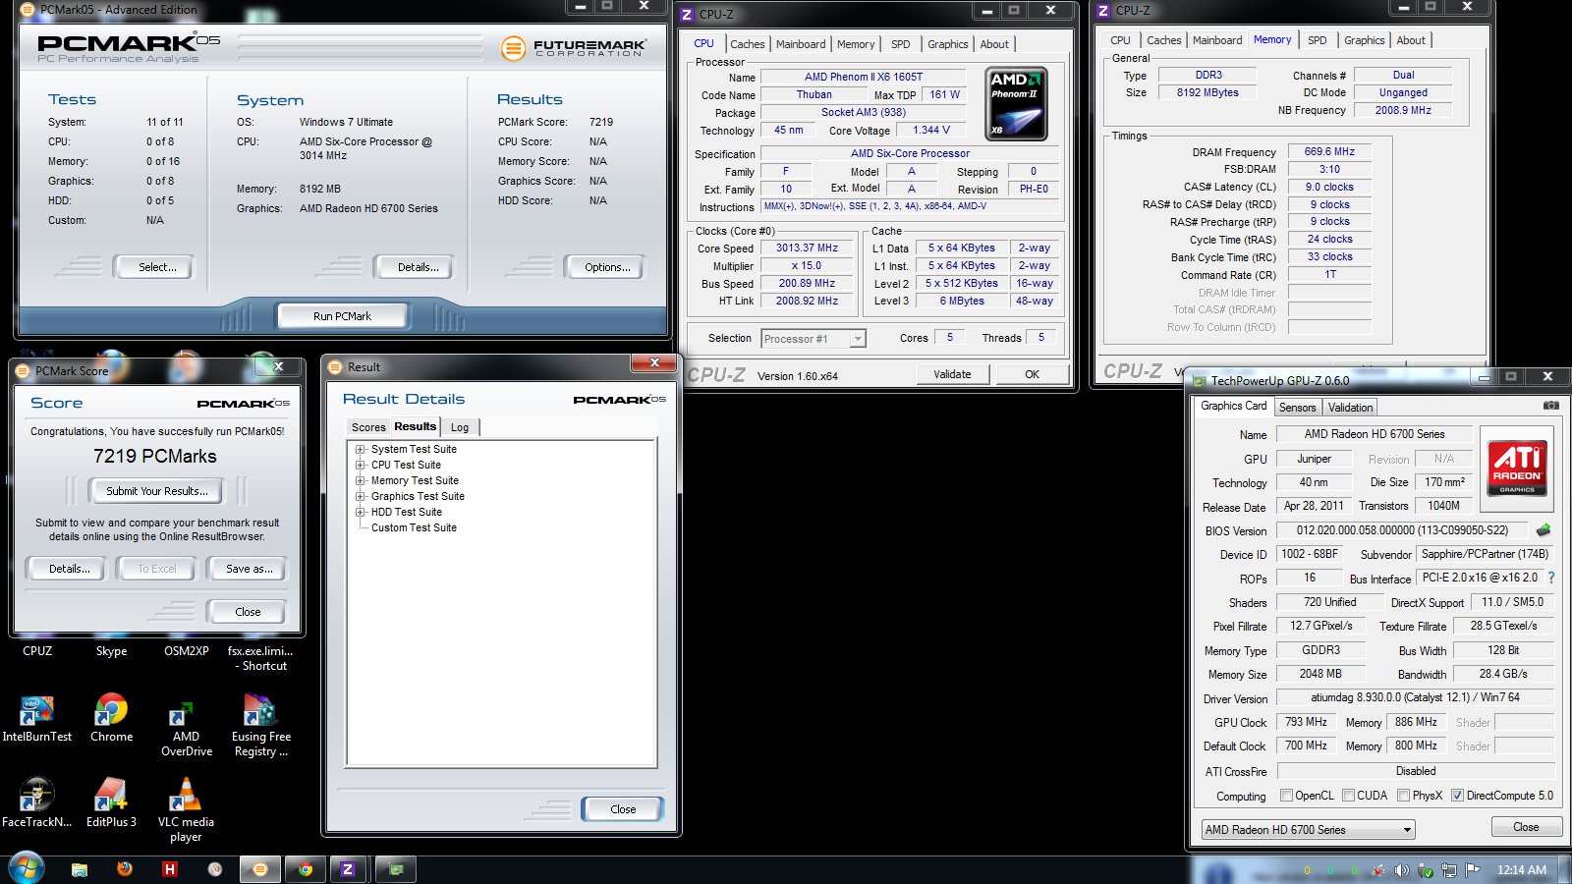Click the network tray icon
Screen dimensions: 1572x884
tap(1449, 870)
